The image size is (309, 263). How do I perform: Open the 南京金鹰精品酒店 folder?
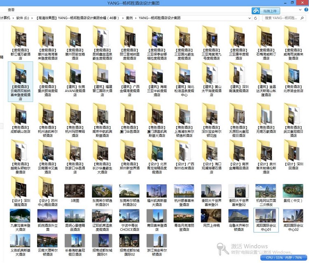click(x=239, y=155)
